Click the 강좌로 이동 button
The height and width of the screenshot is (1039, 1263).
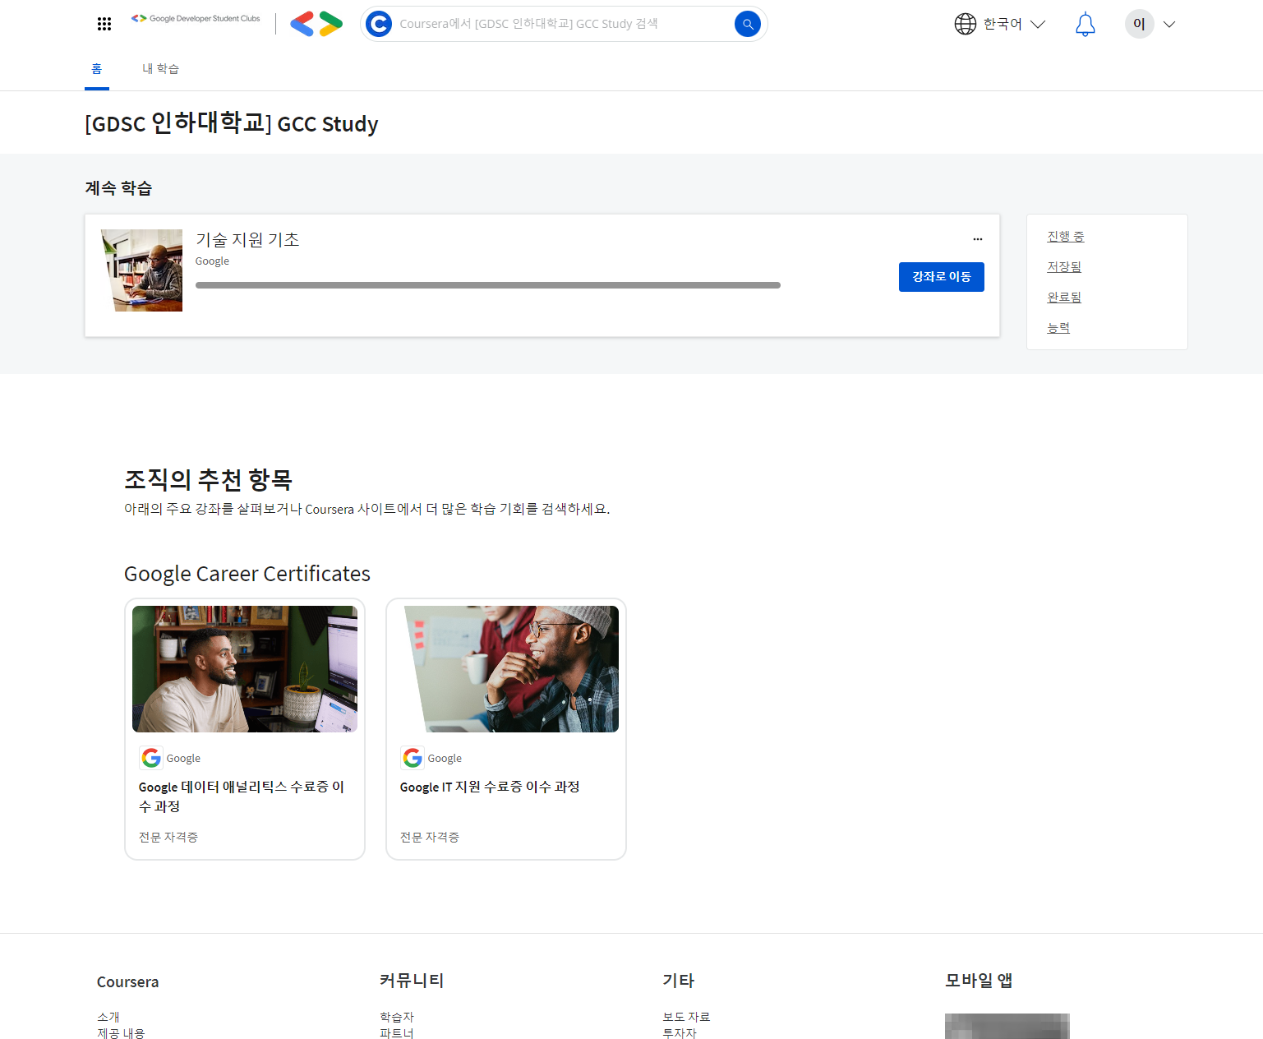942,277
